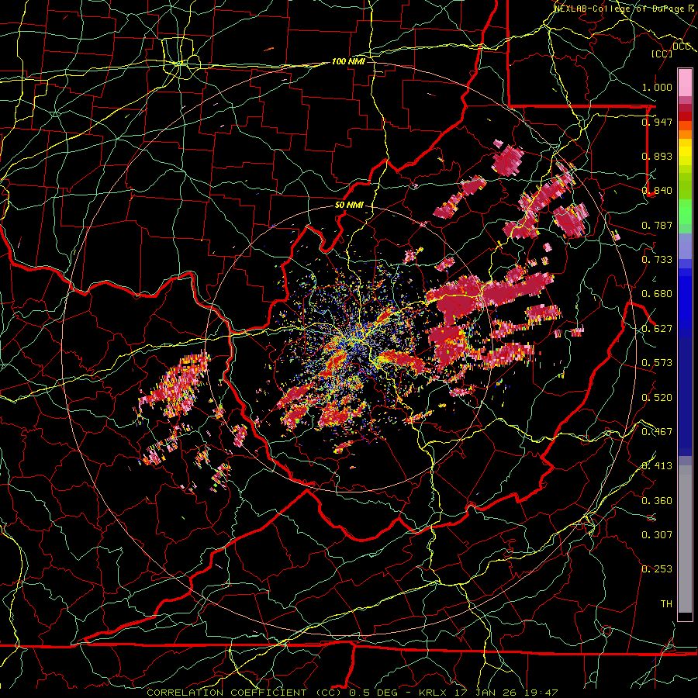Click the 0.360 legend value
Image resolution: width=698 pixels, height=698 pixels.
(657, 501)
